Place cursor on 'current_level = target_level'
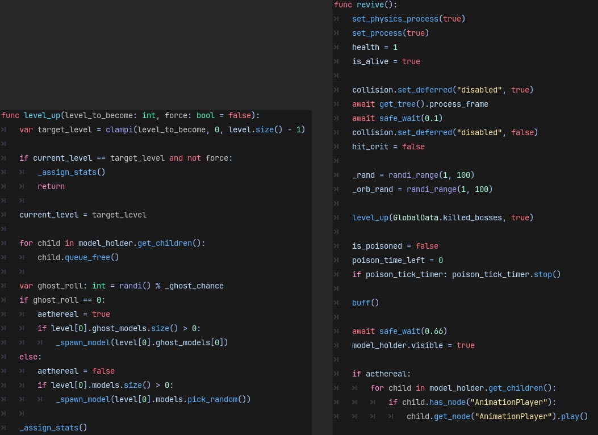The width and height of the screenshot is (598, 435). (83, 215)
